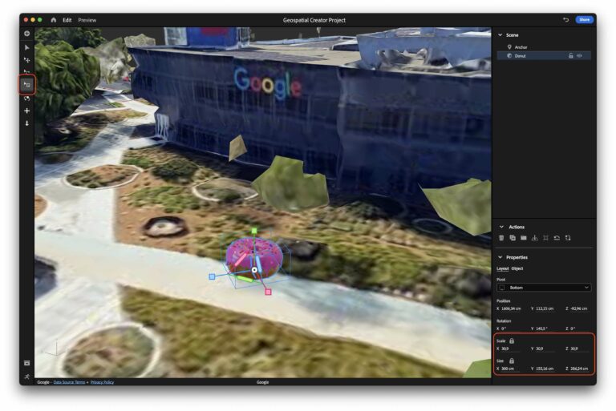Click the undo arrow in title bar
Image resolution: width=616 pixels, height=411 pixels.
(x=565, y=19)
